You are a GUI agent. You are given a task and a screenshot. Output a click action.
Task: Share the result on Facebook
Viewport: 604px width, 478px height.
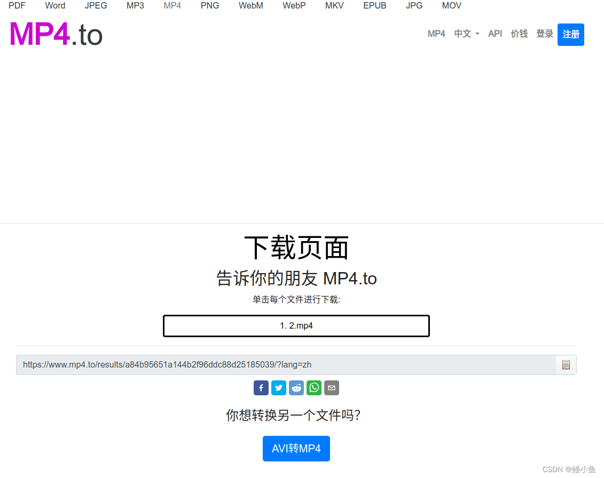(261, 387)
